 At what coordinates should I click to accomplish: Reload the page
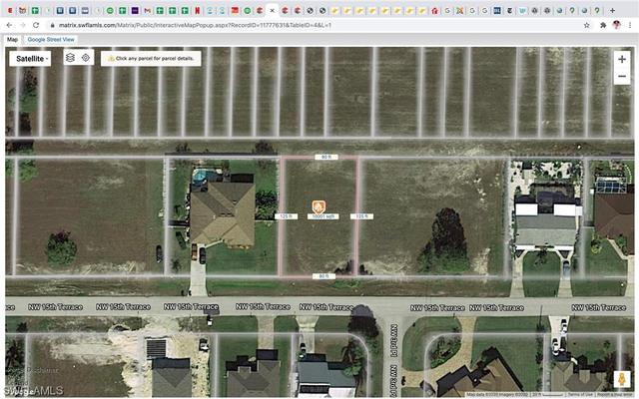(37, 24)
